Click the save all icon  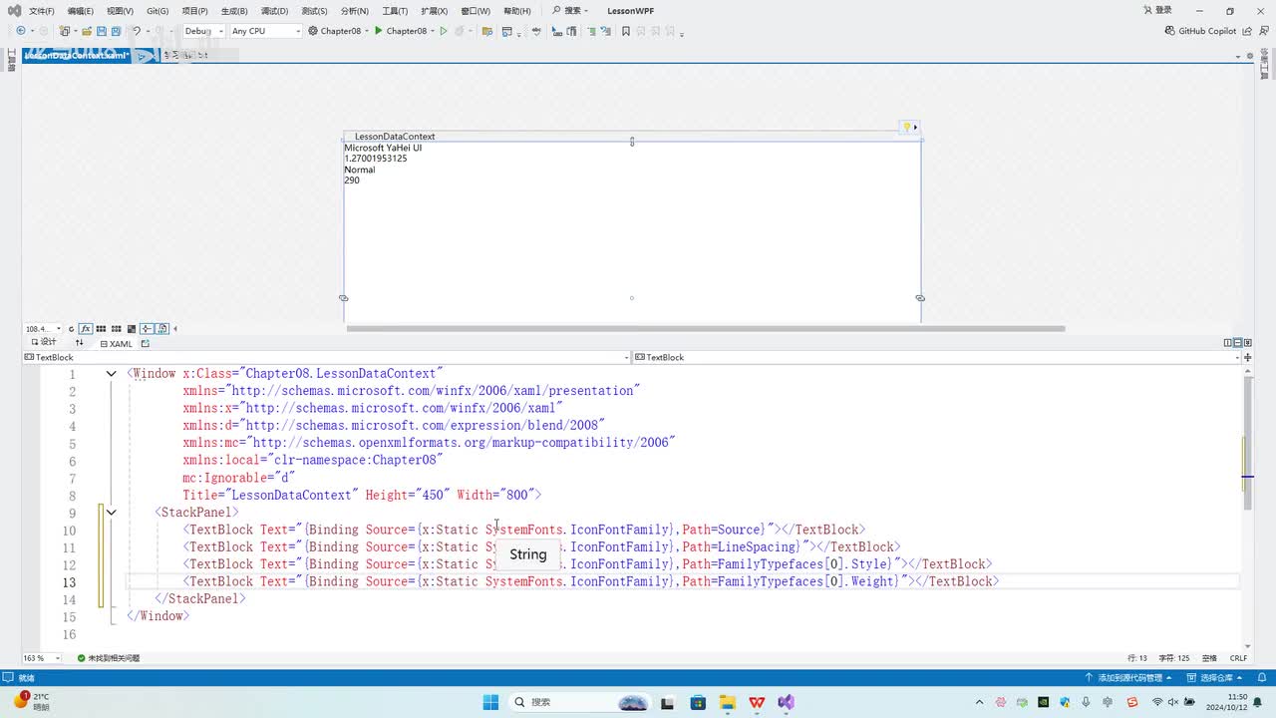(x=117, y=31)
